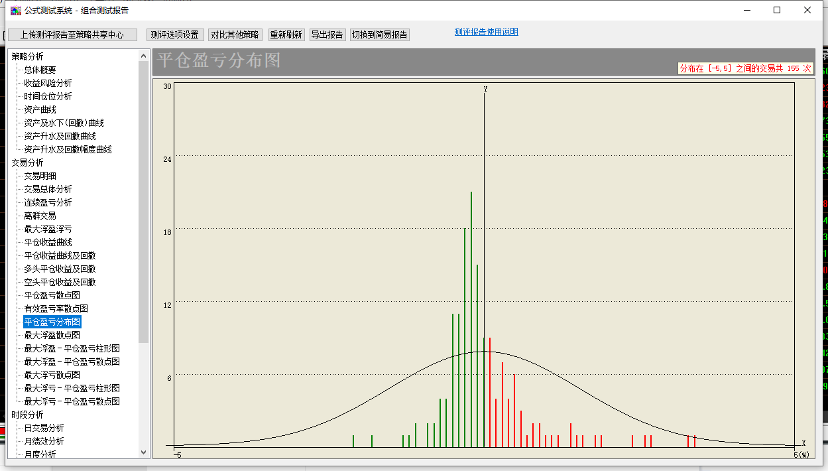Open 最大浮盈－平仓盈亏柱形图
The height and width of the screenshot is (471, 828).
tap(72, 348)
